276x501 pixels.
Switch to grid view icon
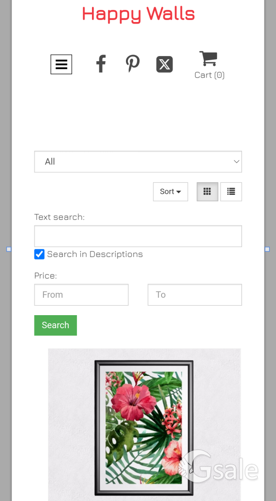[207, 192]
